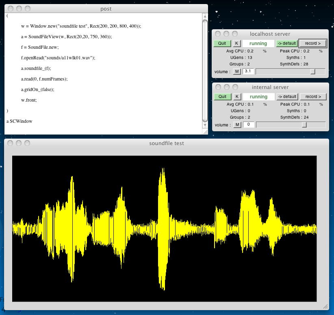
Task: Quit the internal server
Action: coord(223,97)
